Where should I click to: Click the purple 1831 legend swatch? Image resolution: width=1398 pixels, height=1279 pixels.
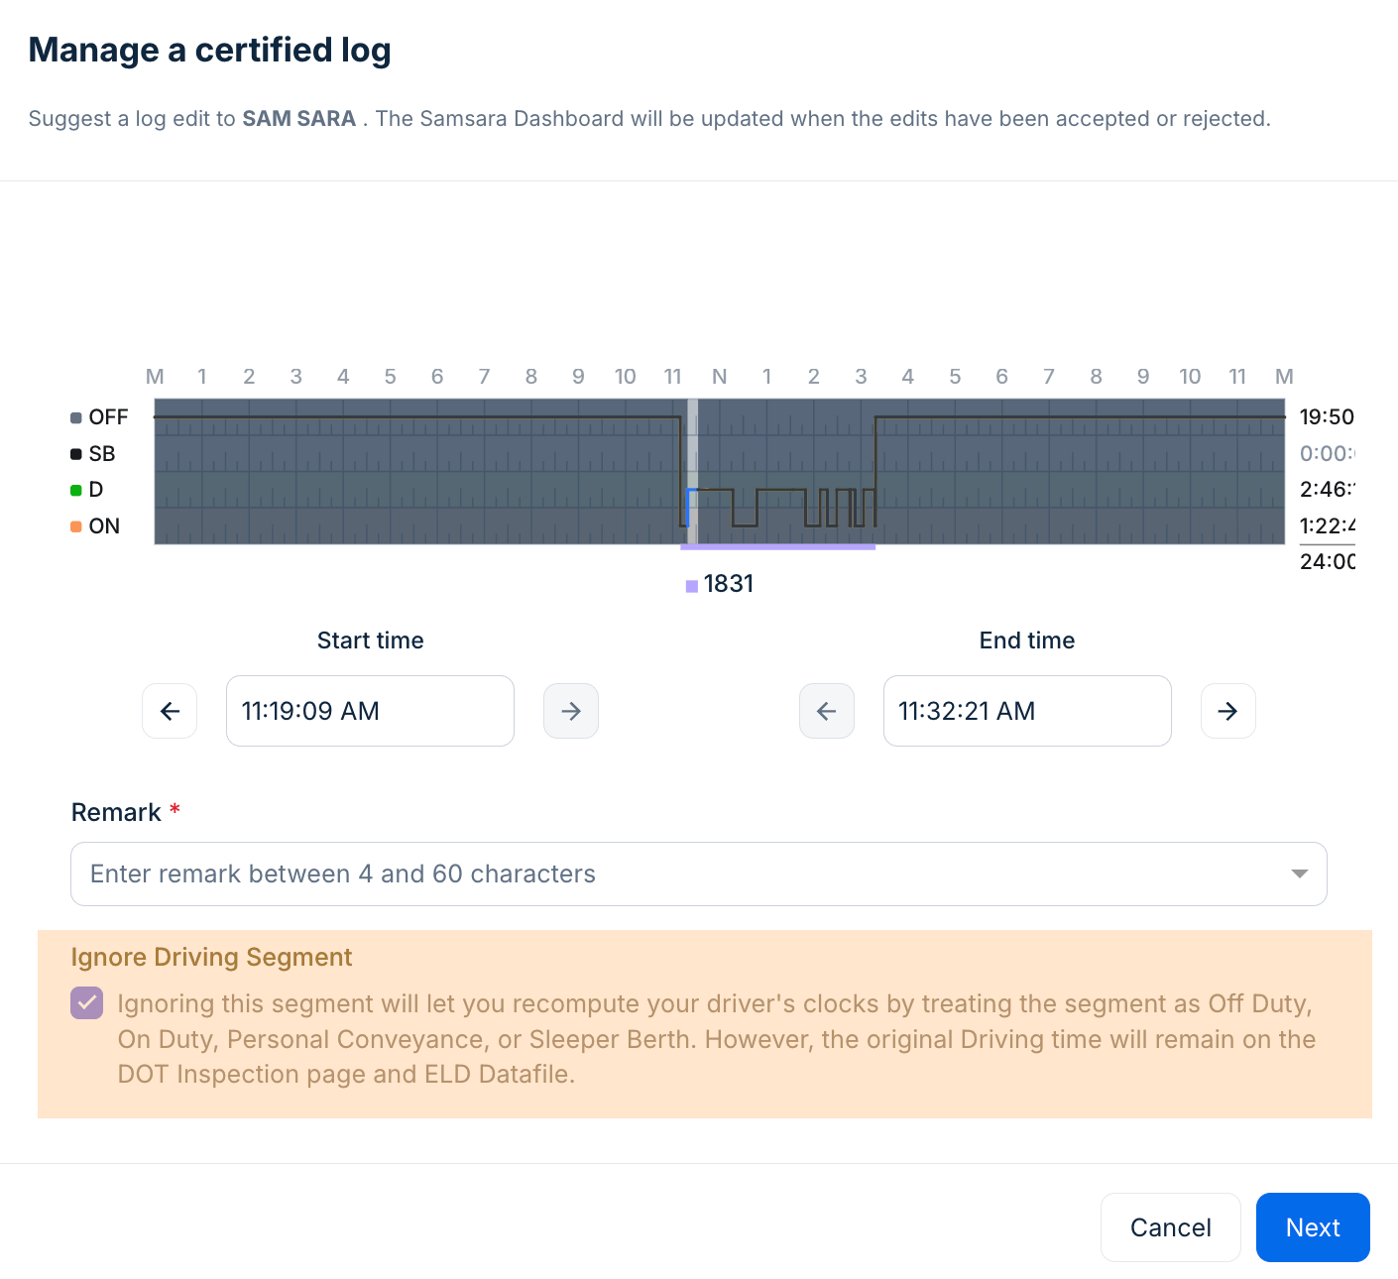(692, 586)
